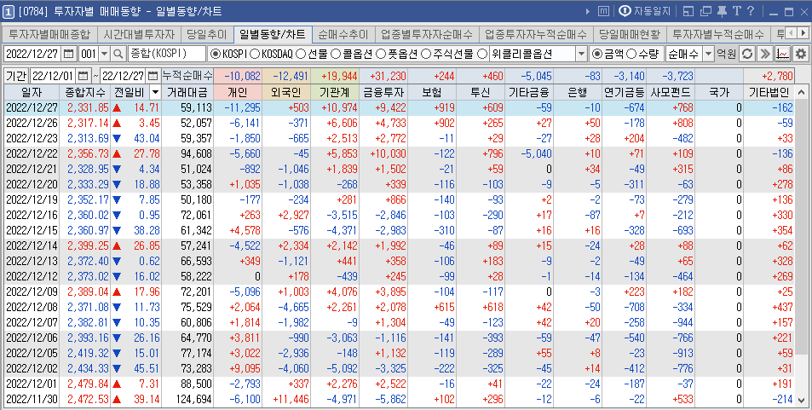Image resolution: width=812 pixels, height=410 pixels.
Task: Switch to 시간대별투자자 tab
Action: point(139,35)
